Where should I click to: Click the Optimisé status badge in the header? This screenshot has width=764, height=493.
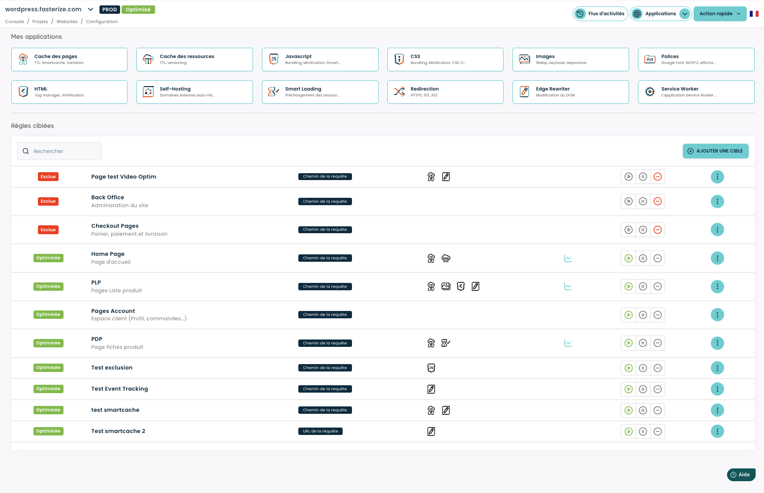[x=138, y=9]
